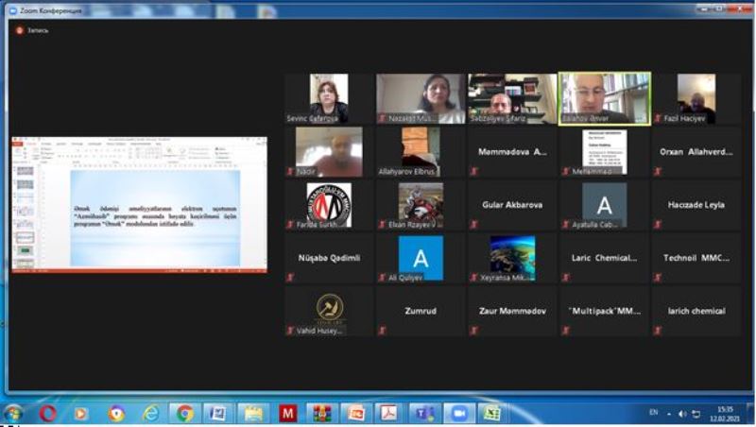This screenshot has width=756, height=427.
Task: Launch Opera browser from the taskbar
Action: (x=47, y=414)
